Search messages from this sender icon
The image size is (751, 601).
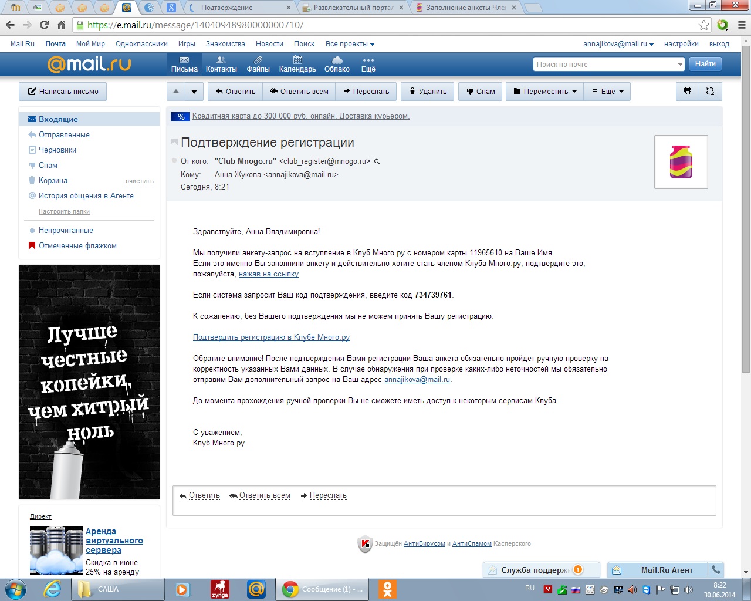click(377, 161)
